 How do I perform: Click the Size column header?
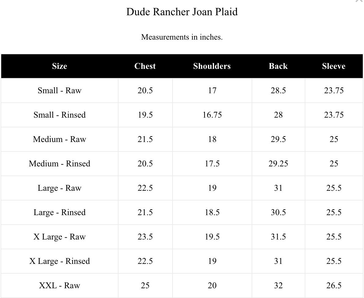[60, 66]
